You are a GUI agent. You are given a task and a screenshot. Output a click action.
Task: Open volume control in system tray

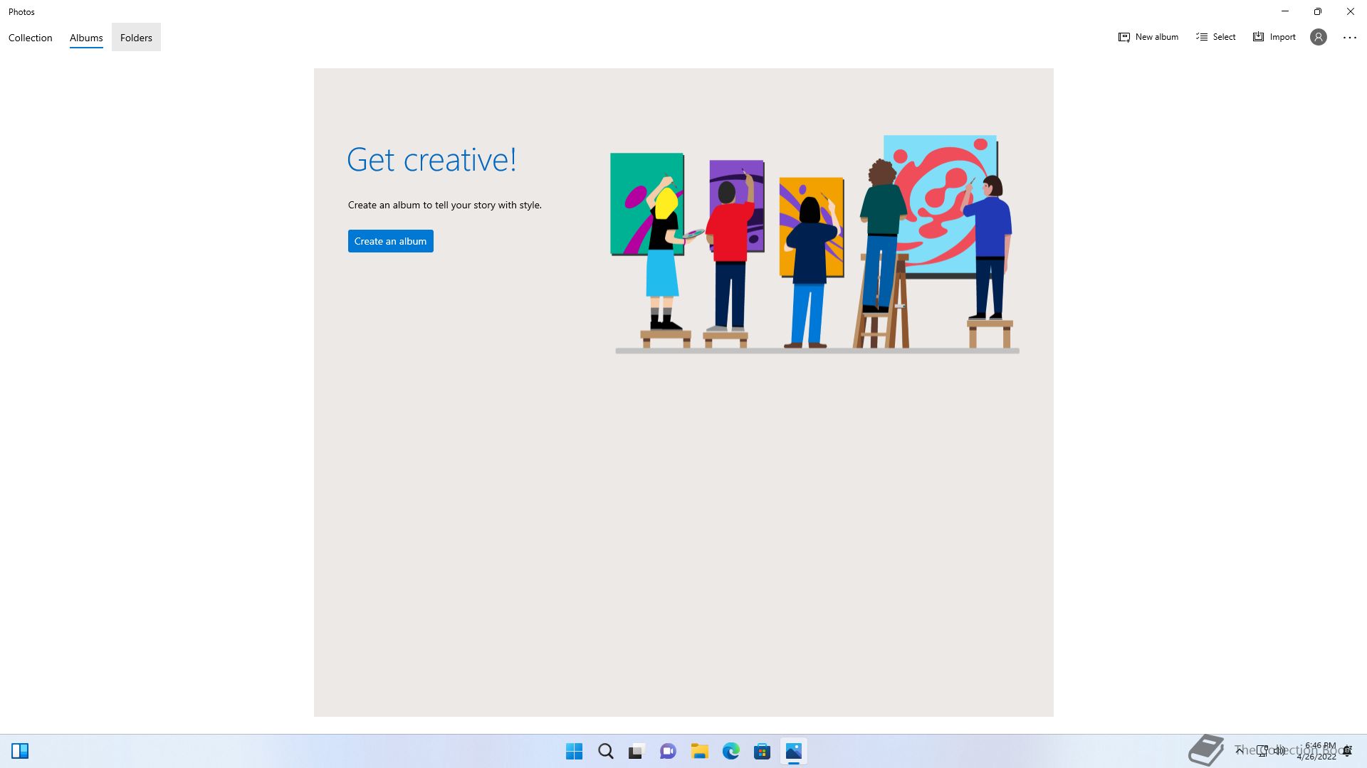(1279, 751)
